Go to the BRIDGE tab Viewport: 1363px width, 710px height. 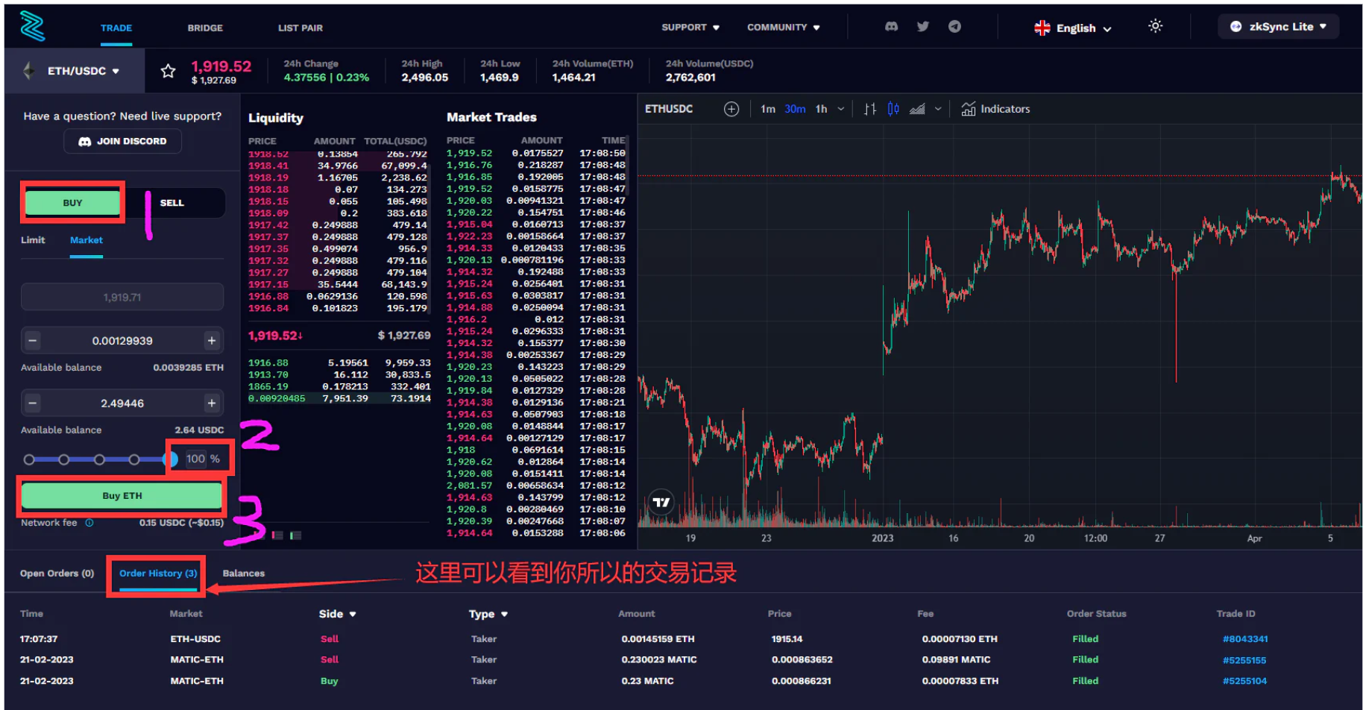pyautogui.click(x=205, y=28)
